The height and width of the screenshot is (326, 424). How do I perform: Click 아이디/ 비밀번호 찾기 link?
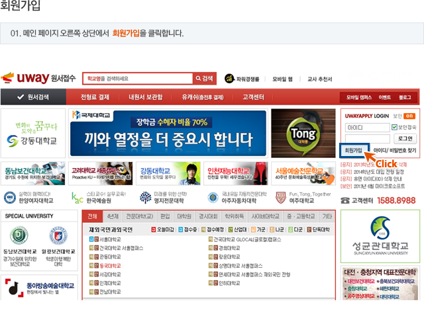(x=395, y=150)
